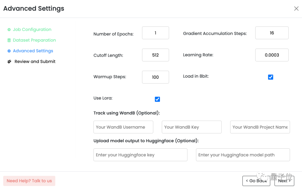Click the Next button
The image size is (302, 190).
point(284,181)
